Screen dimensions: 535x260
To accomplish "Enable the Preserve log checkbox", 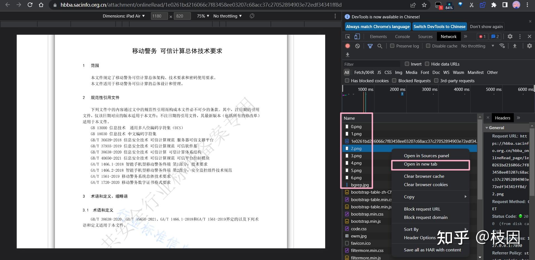I will (392, 46).
